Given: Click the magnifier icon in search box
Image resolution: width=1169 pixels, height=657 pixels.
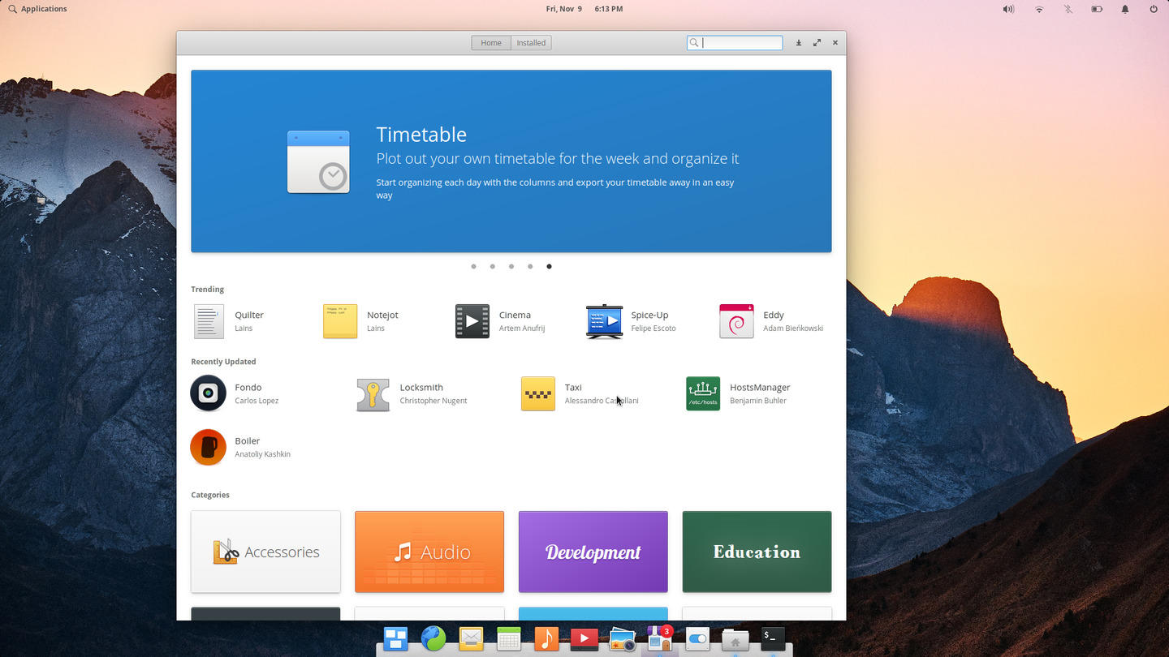Looking at the screenshot, I should coord(694,43).
